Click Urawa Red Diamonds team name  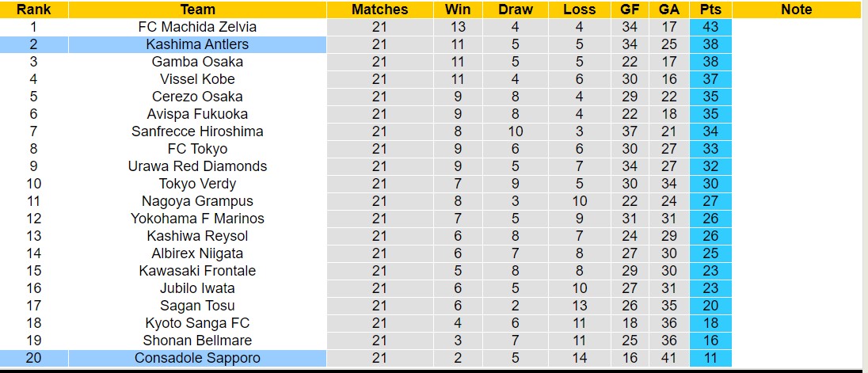(x=197, y=166)
